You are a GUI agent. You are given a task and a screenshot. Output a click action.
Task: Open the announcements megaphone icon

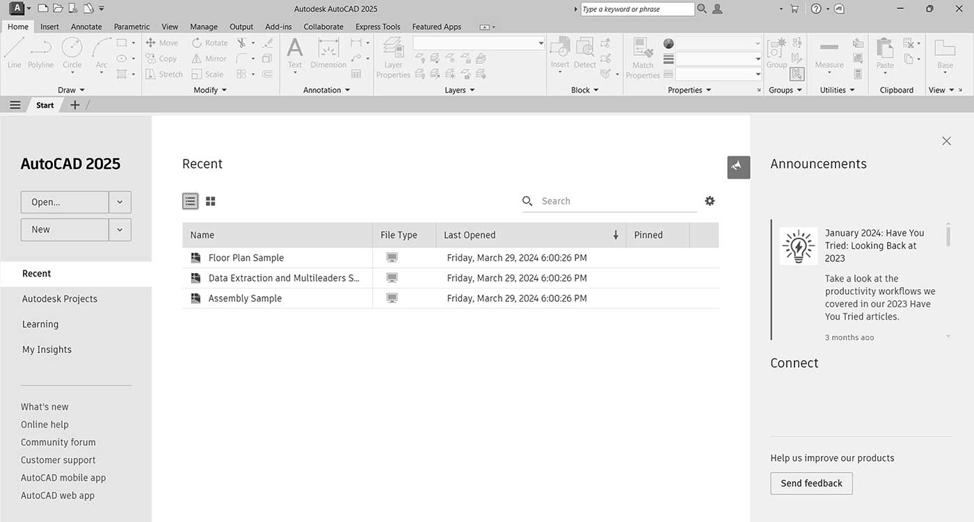pos(739,167)
